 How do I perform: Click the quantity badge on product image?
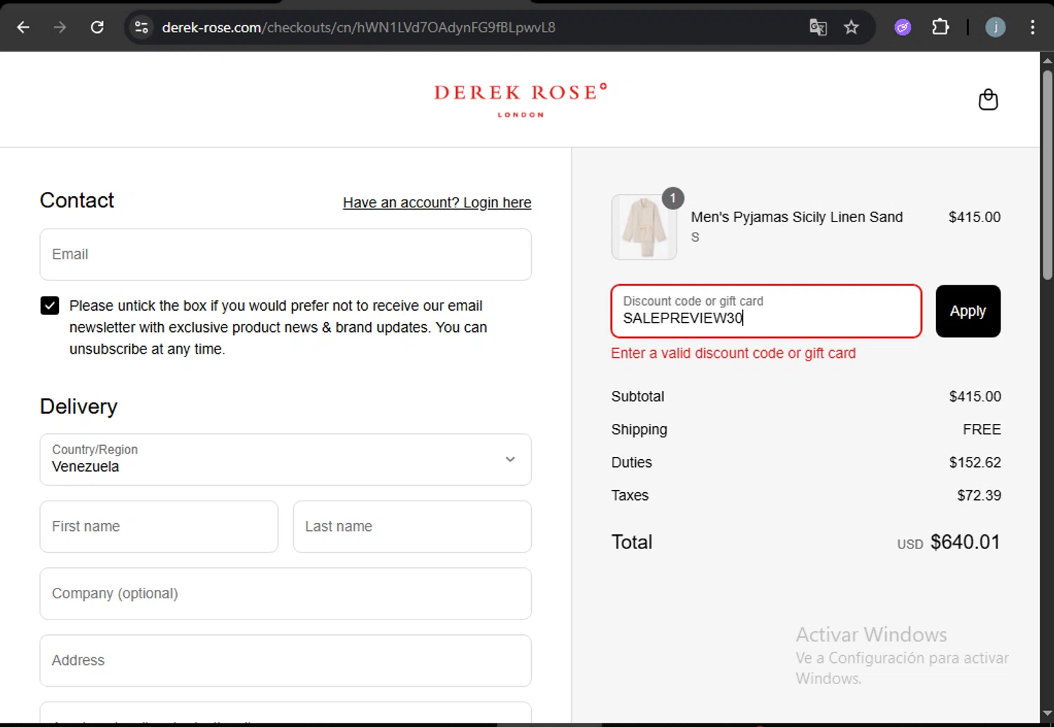pyautogui.click(x=672, y=198)
